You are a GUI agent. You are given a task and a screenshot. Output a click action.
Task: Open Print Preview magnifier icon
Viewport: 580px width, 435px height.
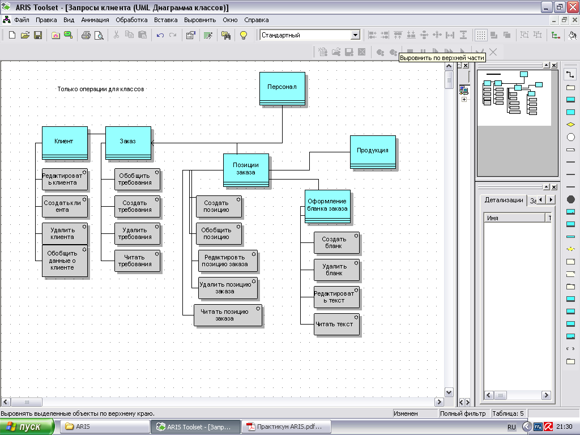[x=99, y=35]
